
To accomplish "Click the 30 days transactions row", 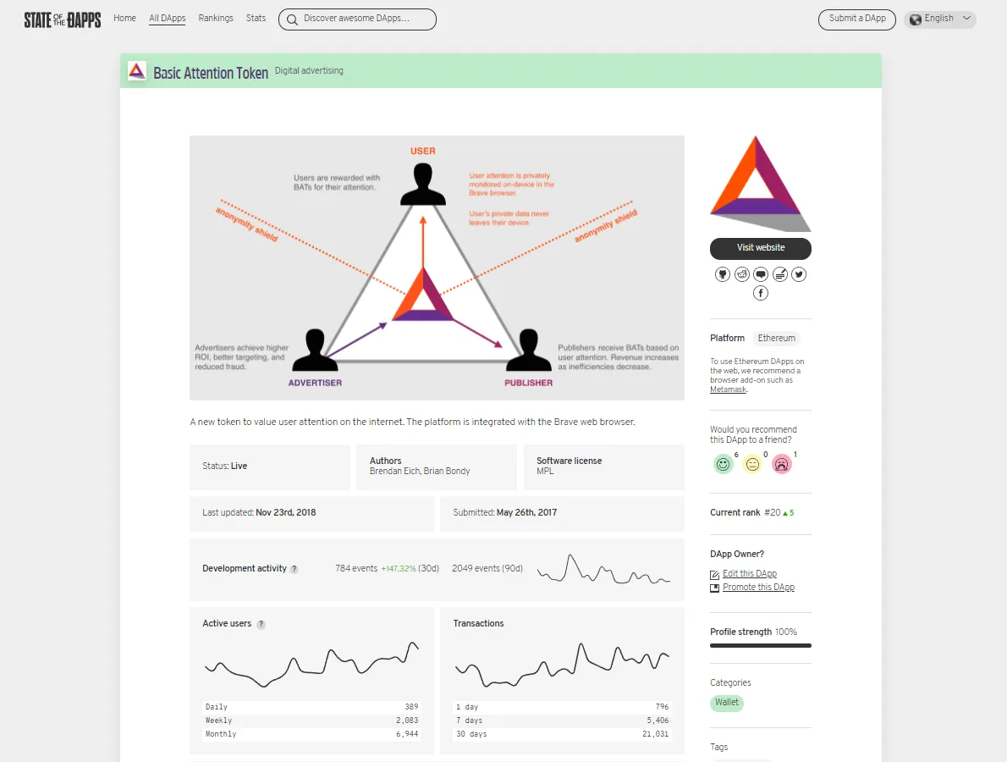I will 562,734.
